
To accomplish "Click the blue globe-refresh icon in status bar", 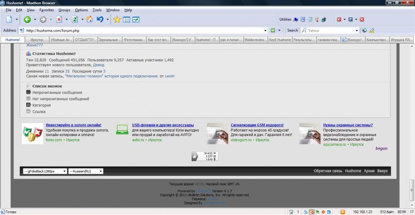I will [306, 212].
